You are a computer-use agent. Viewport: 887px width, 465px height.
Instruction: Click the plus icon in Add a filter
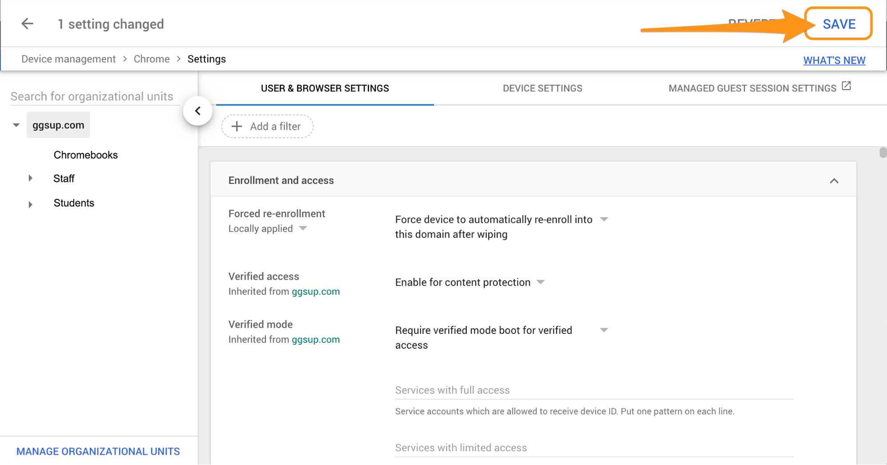[237, 127]
